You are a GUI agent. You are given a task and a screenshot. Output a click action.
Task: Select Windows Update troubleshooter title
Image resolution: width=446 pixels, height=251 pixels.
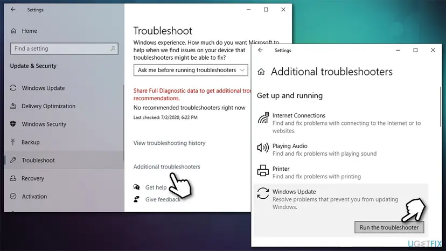pyautogui.click(x=294, y=192)
